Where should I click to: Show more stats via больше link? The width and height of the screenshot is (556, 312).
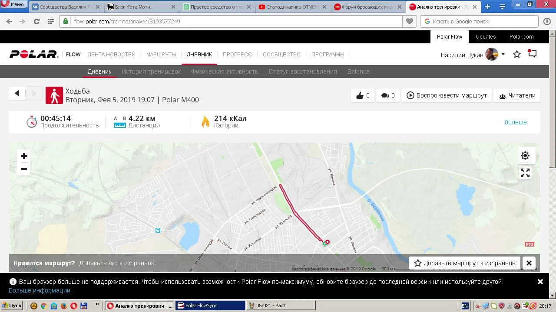pyautogui.click(x=516, y=122)
